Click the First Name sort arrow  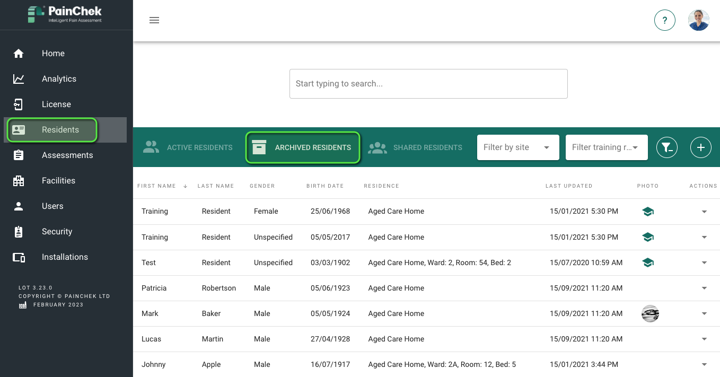(x=186, y=186)
